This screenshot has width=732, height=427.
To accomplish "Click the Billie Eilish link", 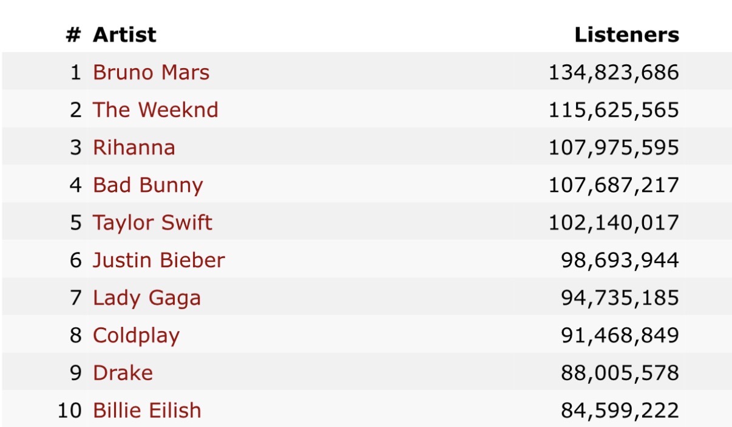I will pyautogui.click(x=147, y=411).
